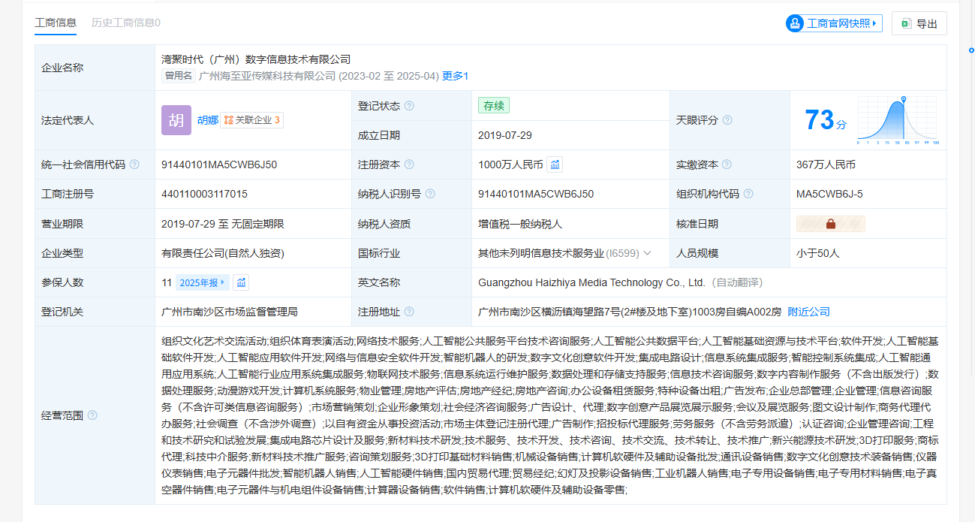
Task: Click the help icon beside 经营范围
Action: coord(92,415)
